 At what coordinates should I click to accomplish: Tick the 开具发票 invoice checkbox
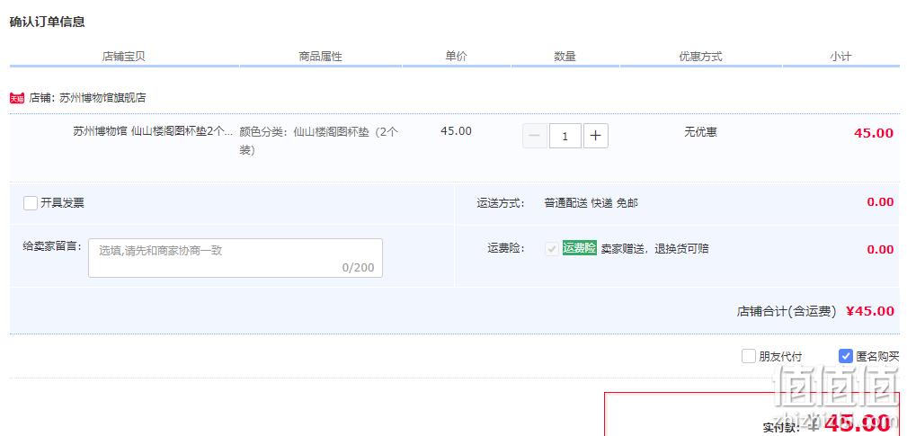[x=30, y=203]
